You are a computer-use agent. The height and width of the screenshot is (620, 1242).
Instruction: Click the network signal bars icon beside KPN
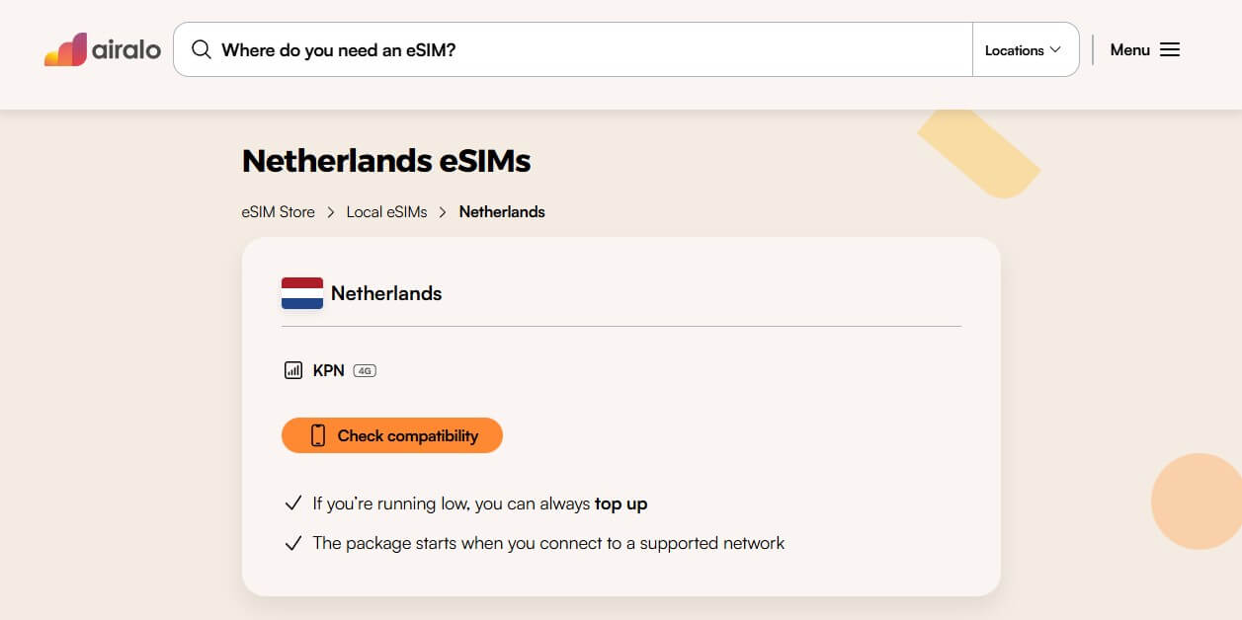[293, 369]
